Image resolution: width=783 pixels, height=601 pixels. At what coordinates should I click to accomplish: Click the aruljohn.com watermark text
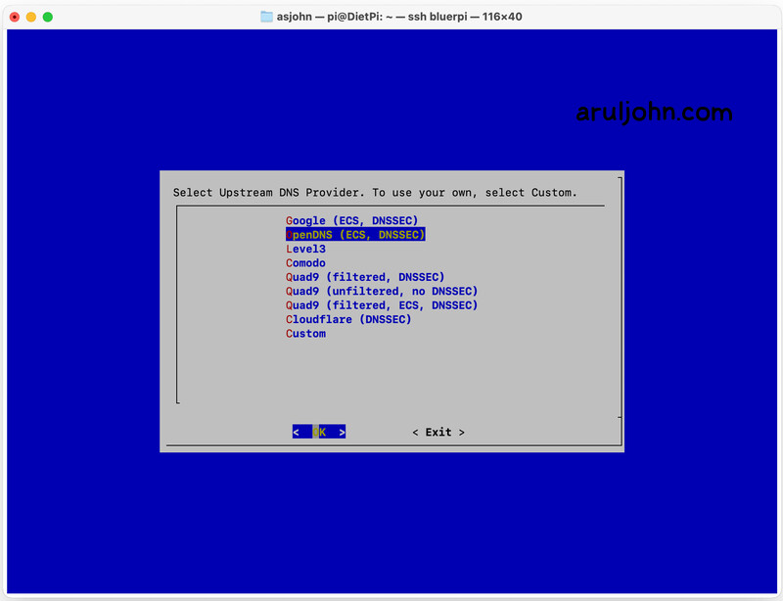point(654,113)
